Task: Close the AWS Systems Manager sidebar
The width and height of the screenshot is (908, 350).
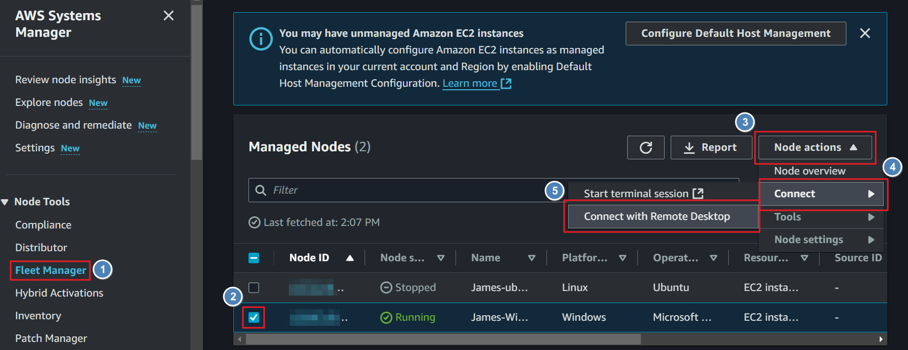Action: (169, 16)
